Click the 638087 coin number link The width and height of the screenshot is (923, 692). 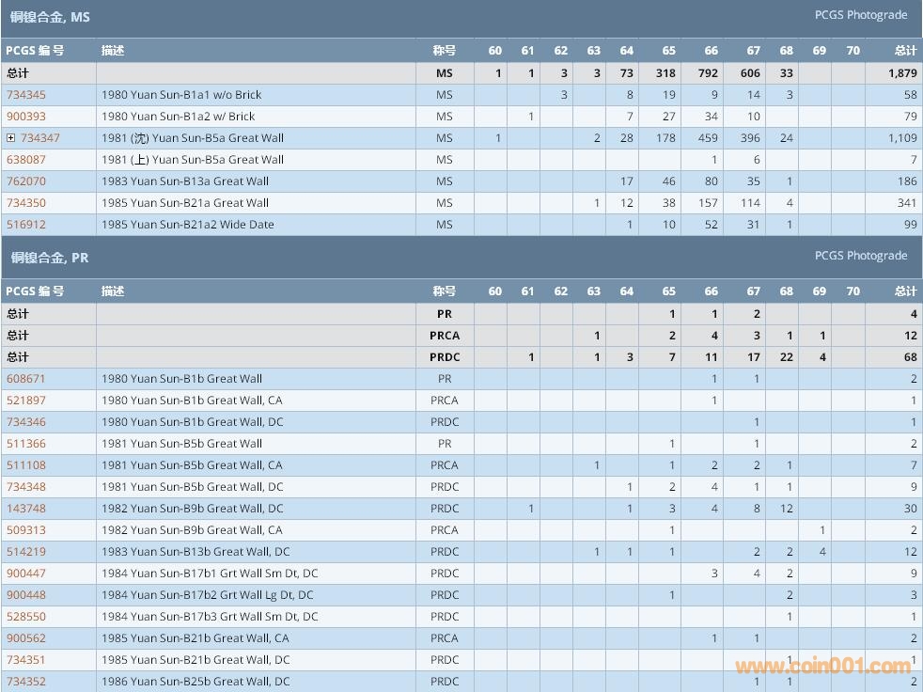(26, 160)
